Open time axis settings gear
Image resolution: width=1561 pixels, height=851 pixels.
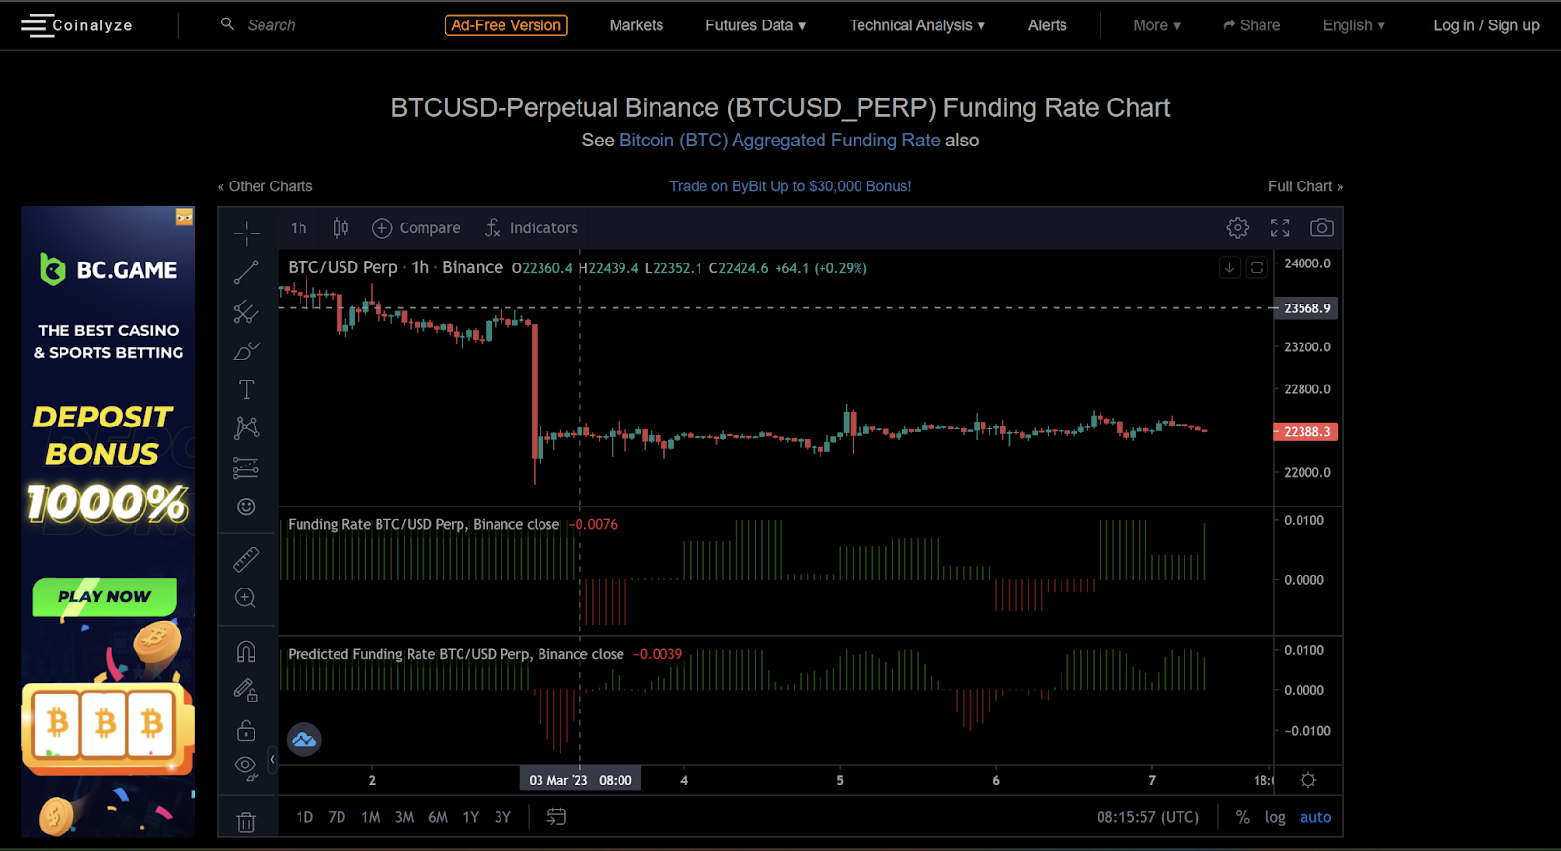pyautogui.click(x=1308, y=780)
